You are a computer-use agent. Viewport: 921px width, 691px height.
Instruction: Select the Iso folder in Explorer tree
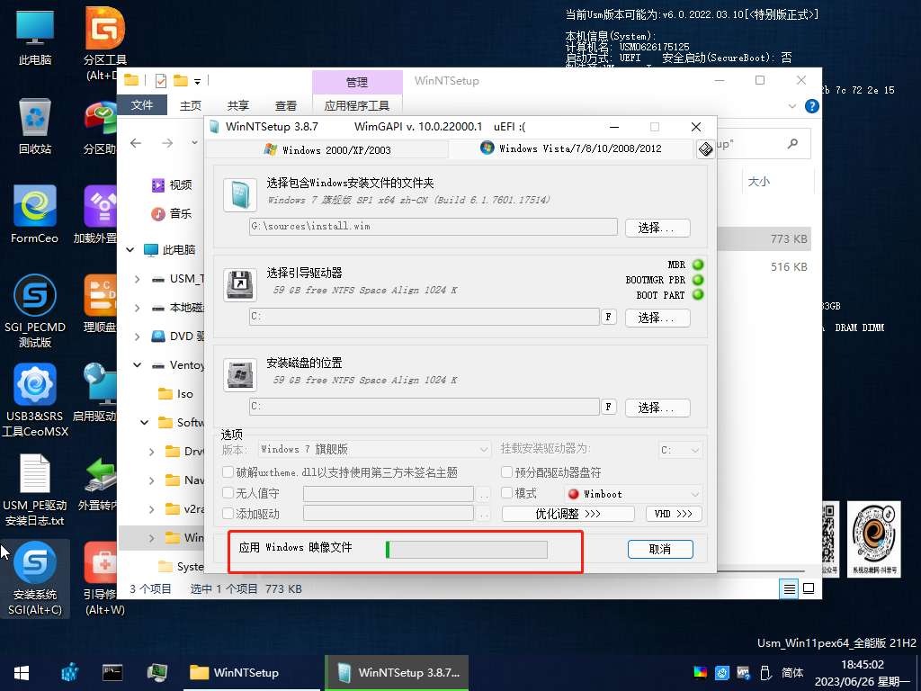(x=175, y=394)
